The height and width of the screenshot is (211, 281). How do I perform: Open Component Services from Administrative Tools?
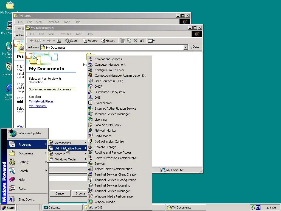coord(120,59)
